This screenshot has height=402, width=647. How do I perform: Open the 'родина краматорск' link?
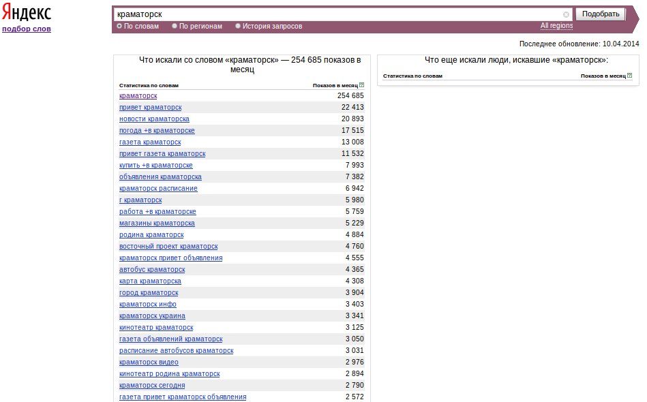coord(151,234)
